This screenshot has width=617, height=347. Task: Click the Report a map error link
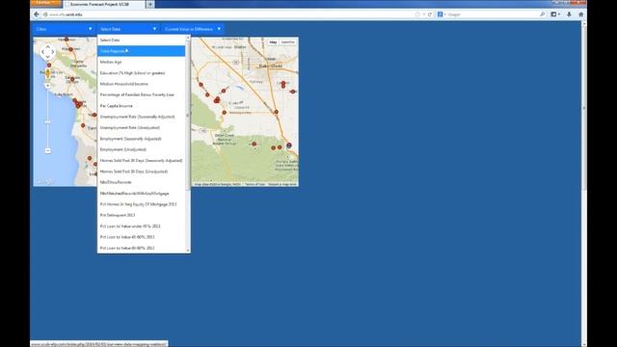coord(282,184)
